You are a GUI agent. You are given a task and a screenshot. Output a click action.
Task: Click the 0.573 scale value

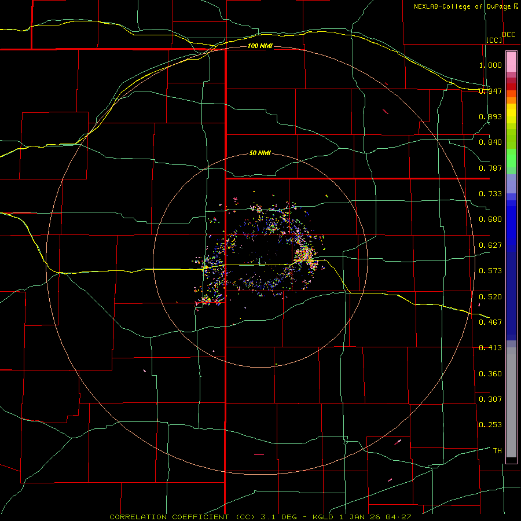[x=490, y=271]
